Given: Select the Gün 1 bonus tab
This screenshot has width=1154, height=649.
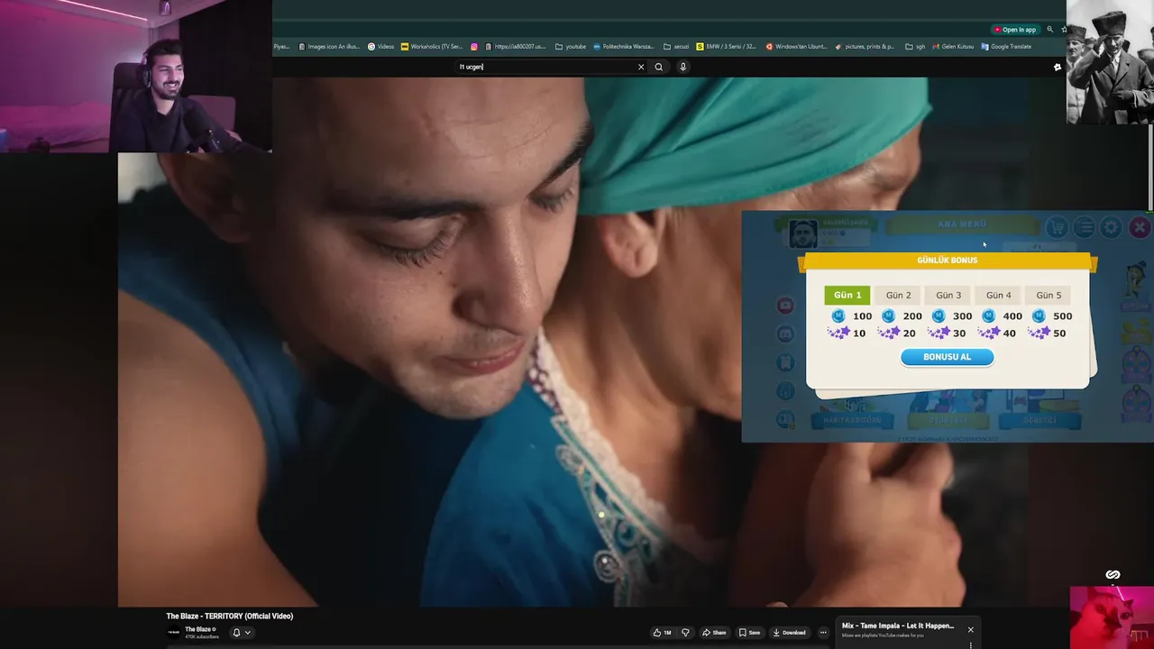Looking at the screenshot, I should tap(847, 295).
